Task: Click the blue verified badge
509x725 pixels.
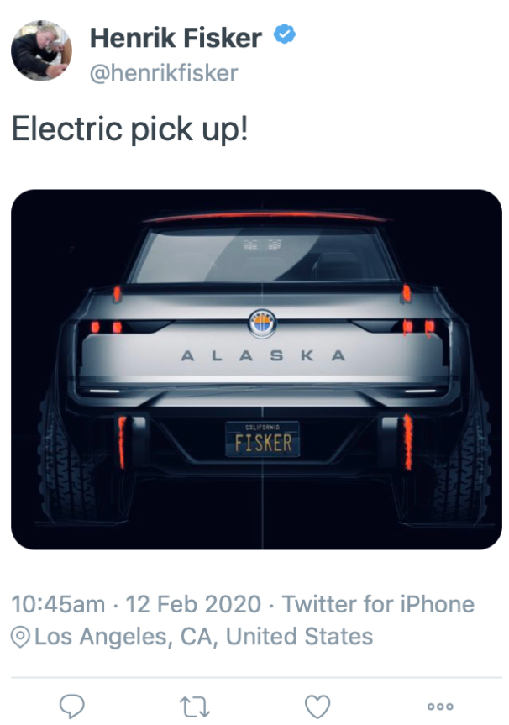Action: coord(285,36)
